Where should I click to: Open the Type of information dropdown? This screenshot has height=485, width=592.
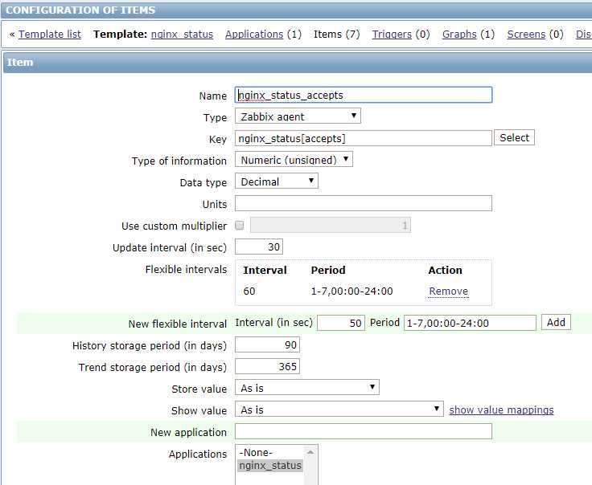click(294, 160)
